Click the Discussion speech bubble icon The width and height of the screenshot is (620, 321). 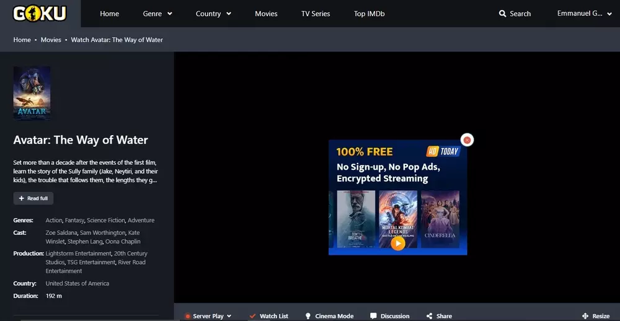point(373,316)
